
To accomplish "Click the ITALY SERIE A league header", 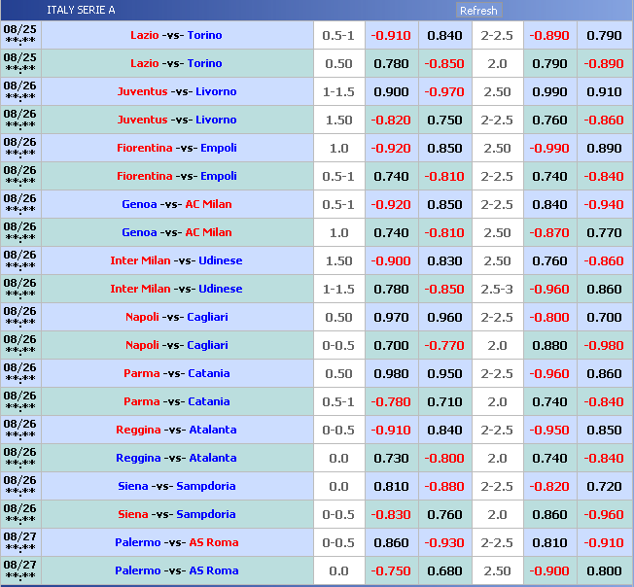I will (x=81, y=11).
